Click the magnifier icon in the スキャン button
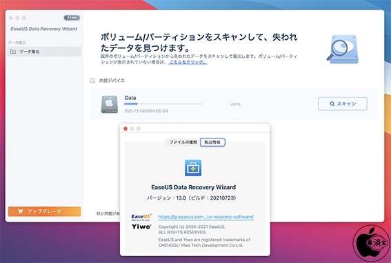This screenshot has height=263, width=391. pos(332,103)
